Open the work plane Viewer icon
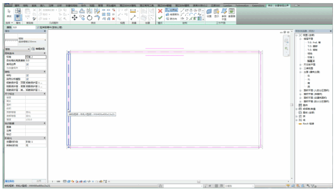The image size is (336, 190). (x=232, y=13)
